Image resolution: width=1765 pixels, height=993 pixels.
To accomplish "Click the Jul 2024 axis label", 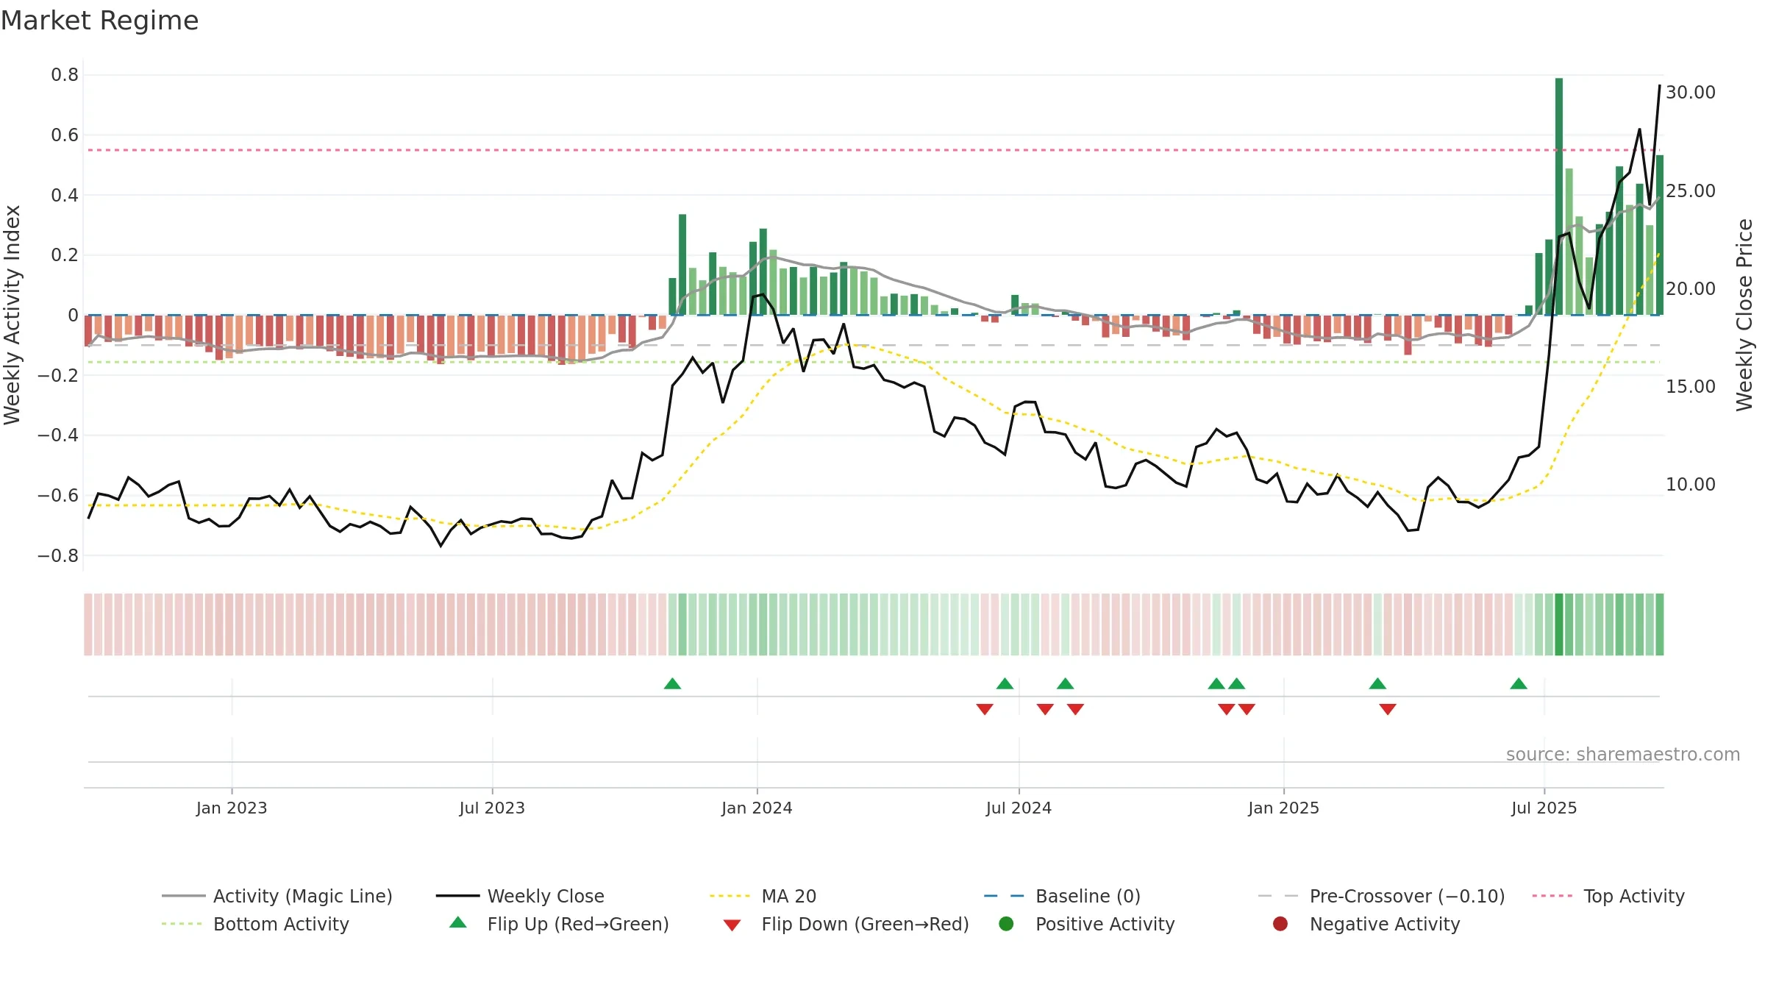I will 1019,808.
